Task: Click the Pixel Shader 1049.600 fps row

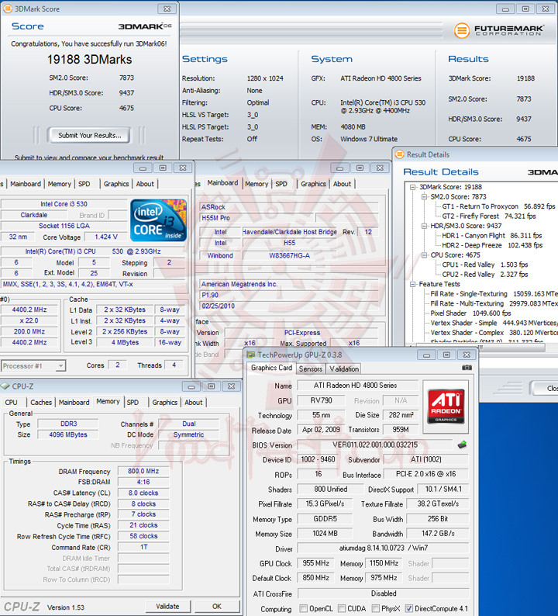Action: 470,313
